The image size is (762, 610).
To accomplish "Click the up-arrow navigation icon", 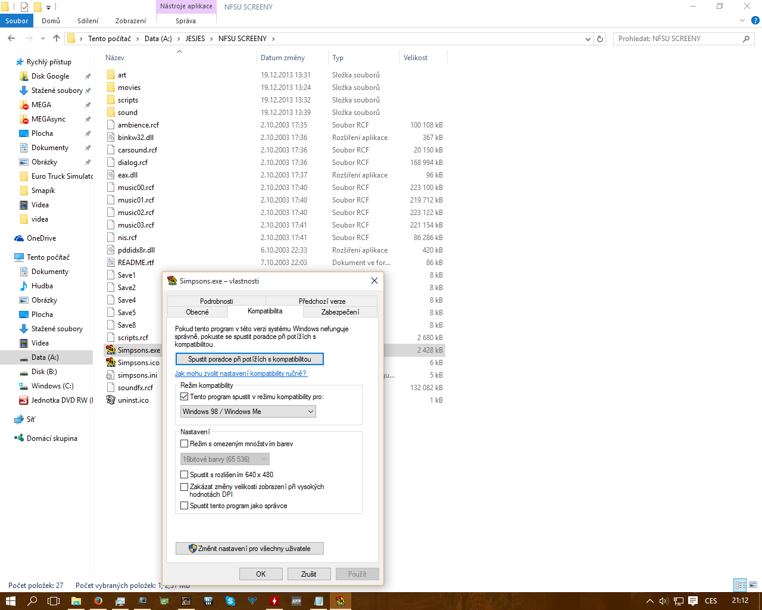I will point(57,39).
